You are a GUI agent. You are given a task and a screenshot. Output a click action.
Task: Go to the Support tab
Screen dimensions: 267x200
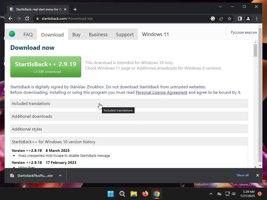click(x=125, y=35)
